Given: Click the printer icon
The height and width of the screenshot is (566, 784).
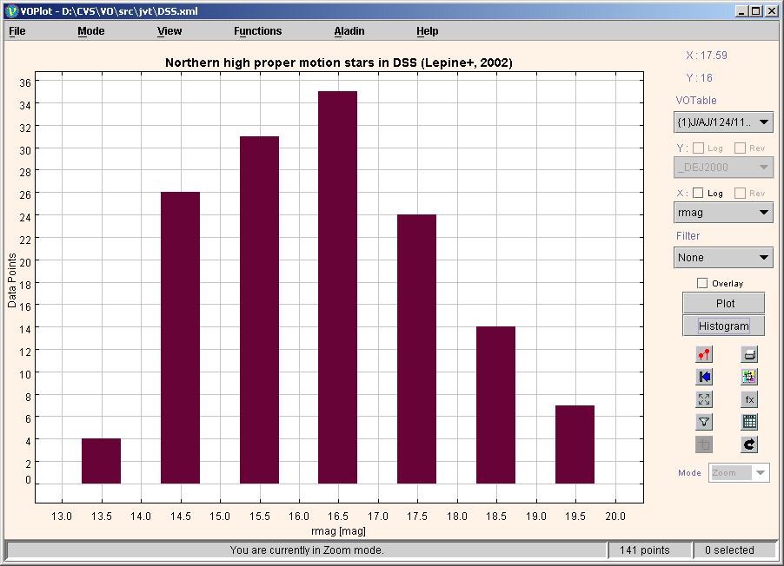Looking at the screenshot, I should pos(749,354).
